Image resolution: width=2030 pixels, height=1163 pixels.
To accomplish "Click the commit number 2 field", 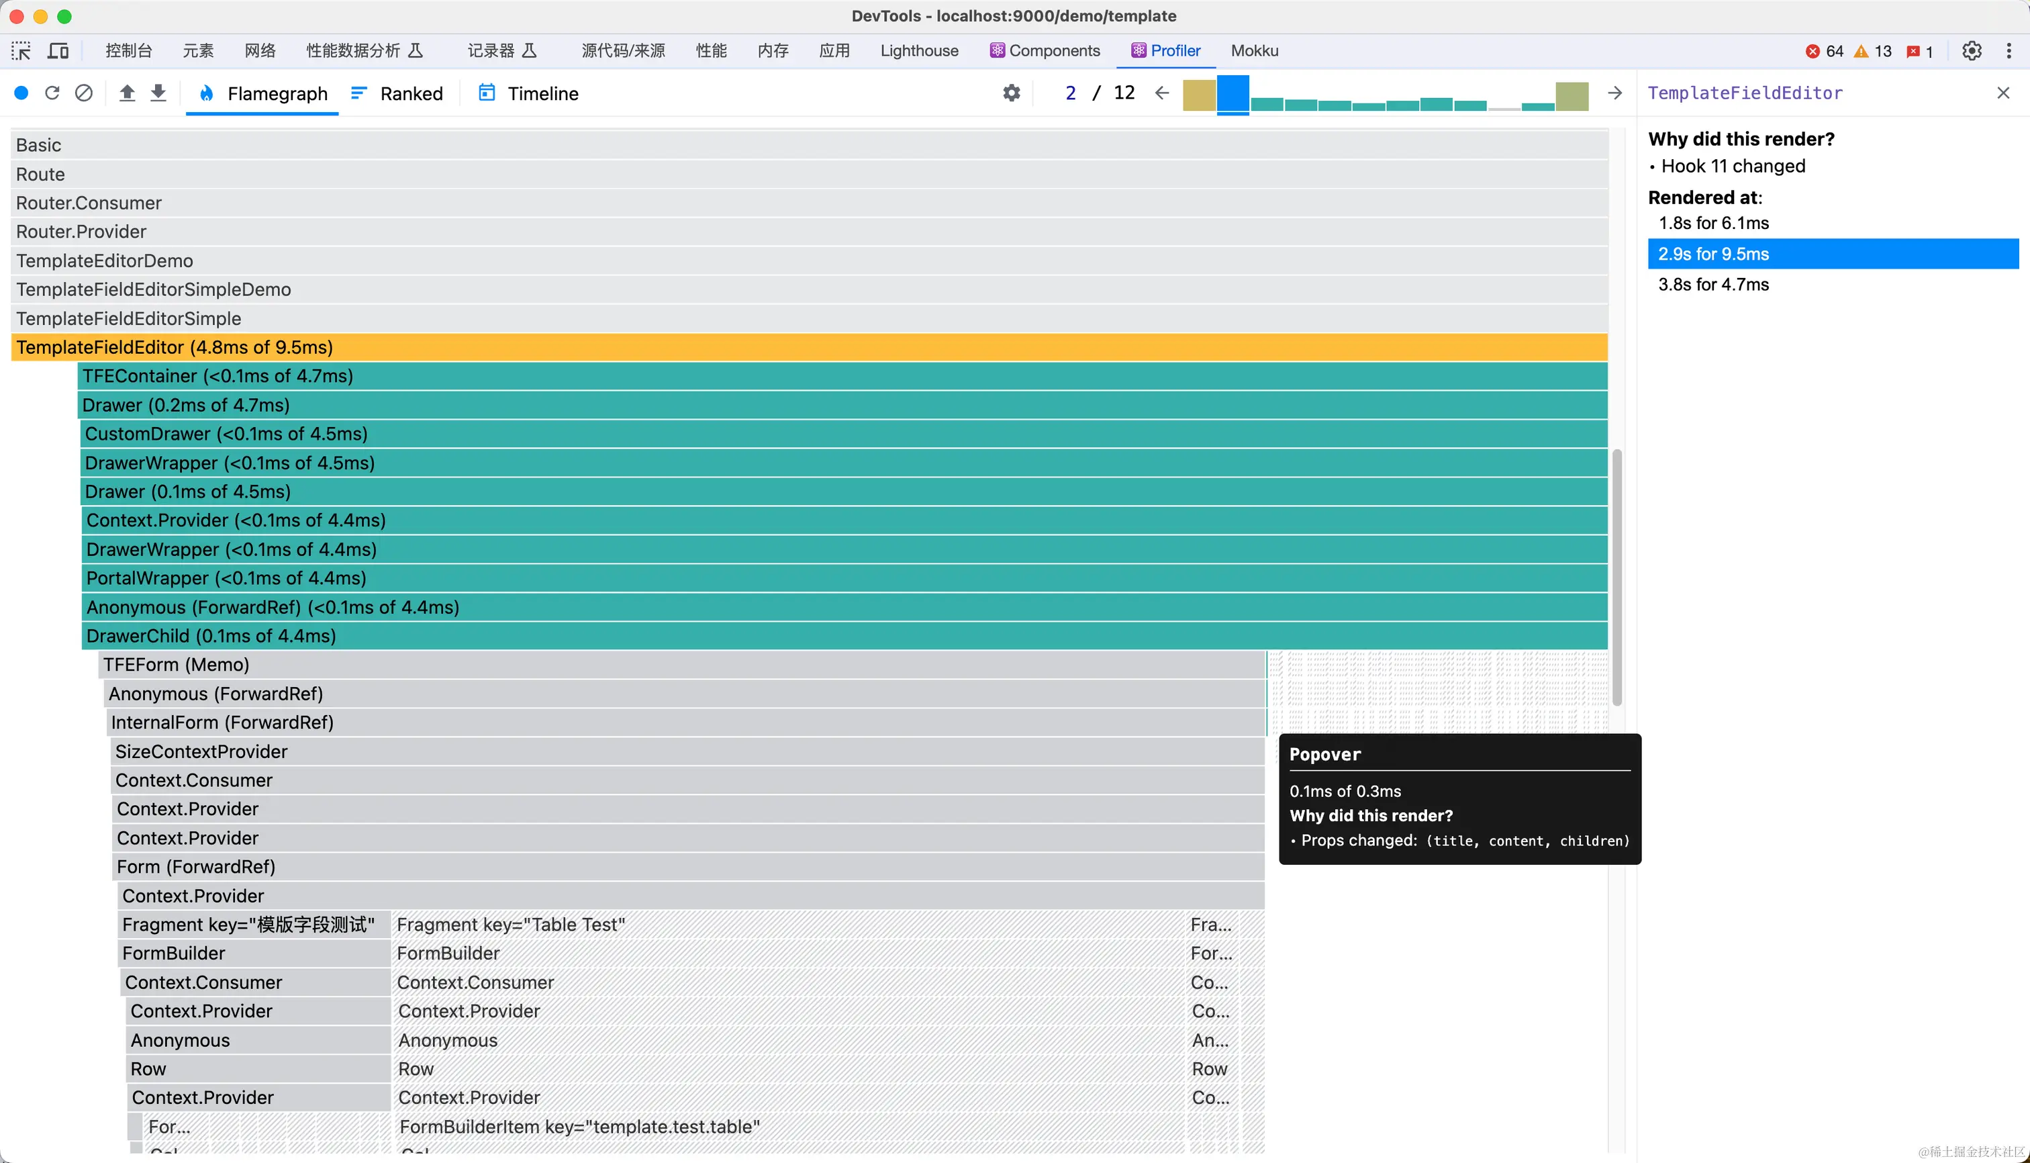I will [1070, 93].
